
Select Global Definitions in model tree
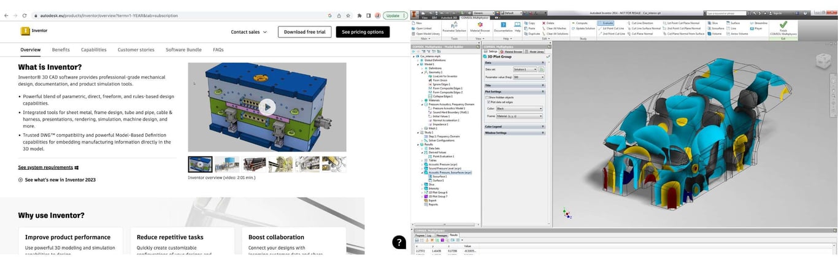coord(432,60)
